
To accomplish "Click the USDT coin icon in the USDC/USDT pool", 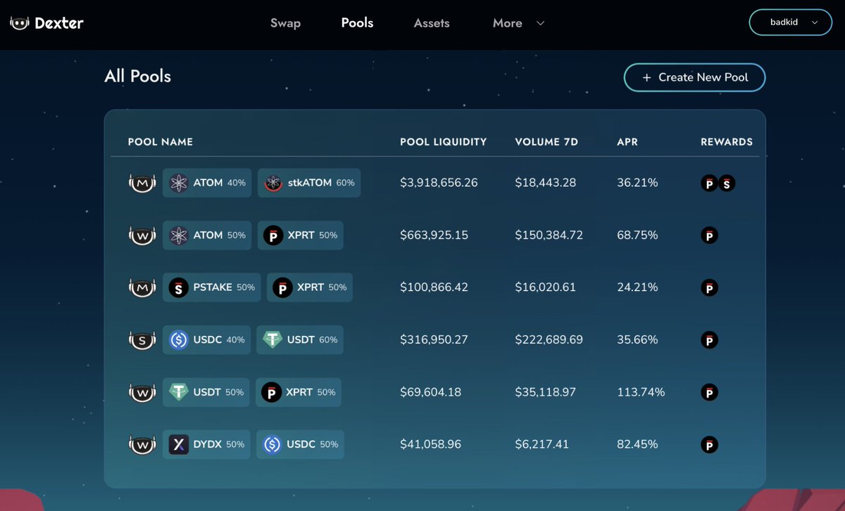I will tap(273, 339).
